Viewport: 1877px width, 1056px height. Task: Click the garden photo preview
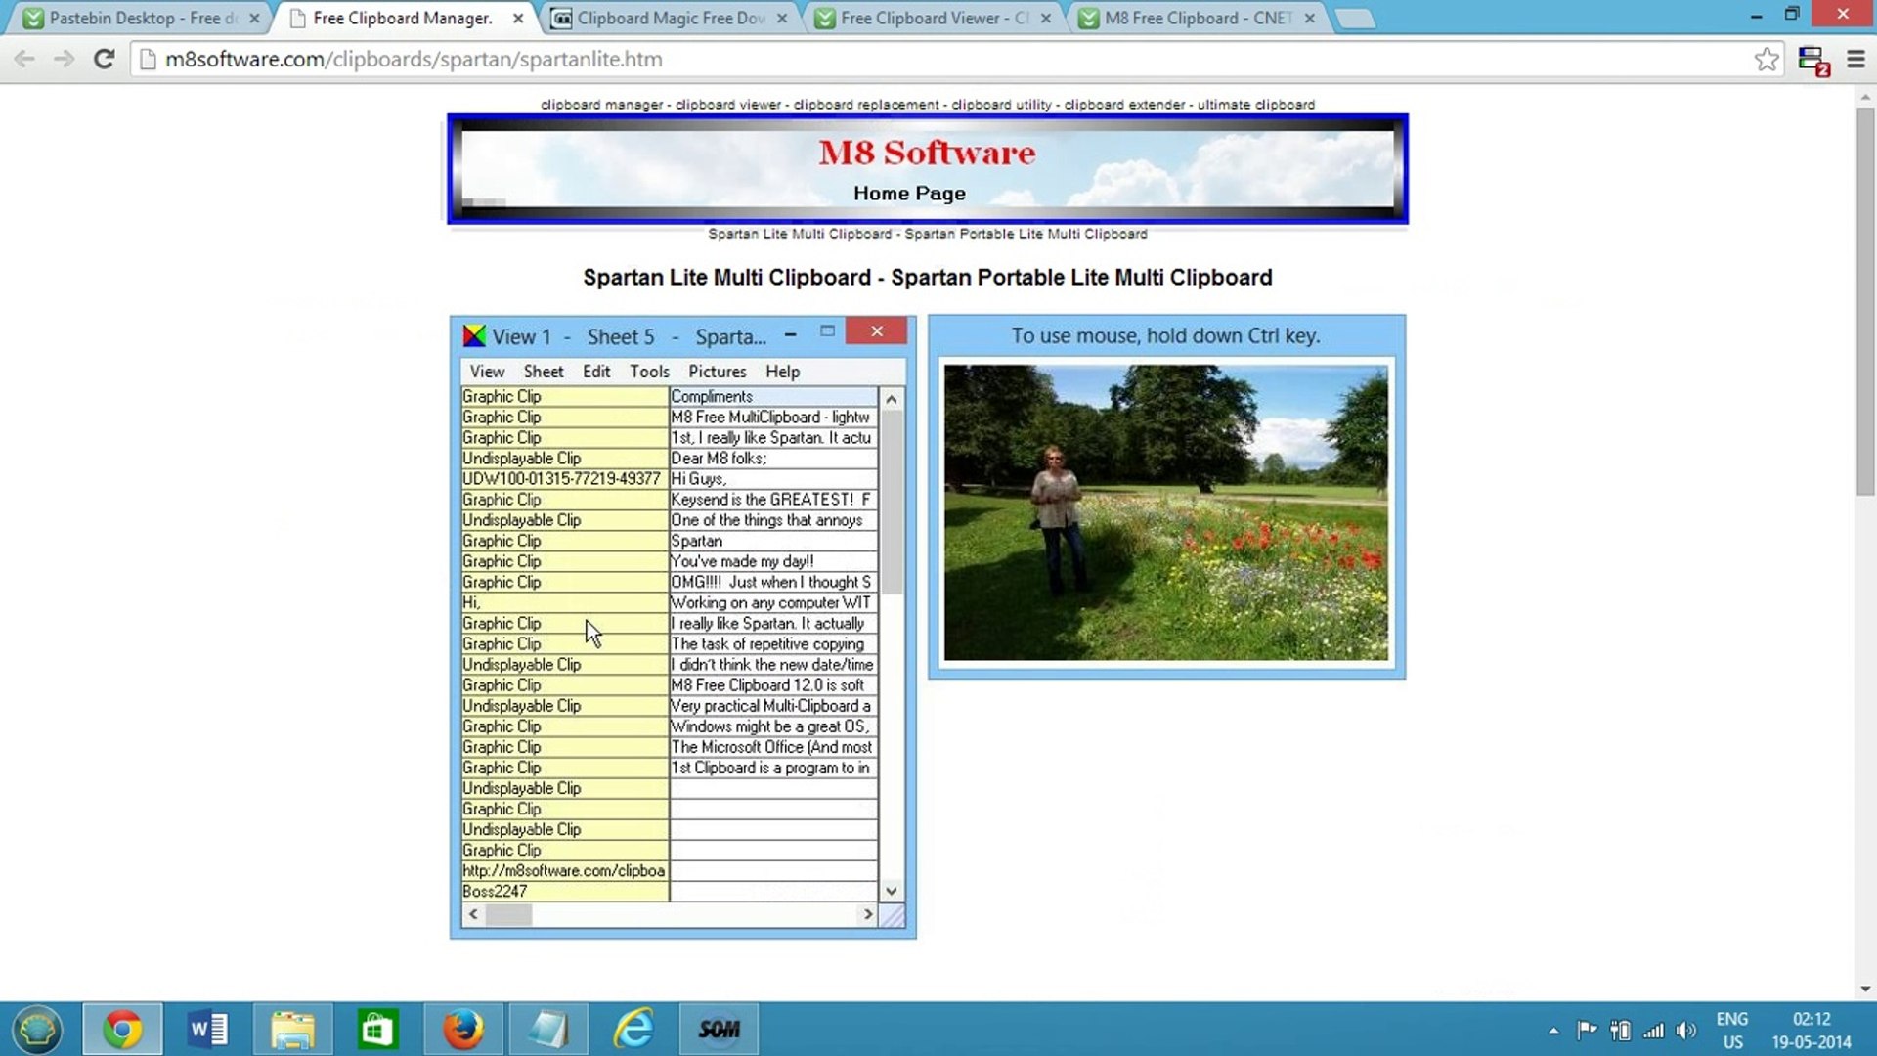pyautogui.click(x=1165, y=512)
